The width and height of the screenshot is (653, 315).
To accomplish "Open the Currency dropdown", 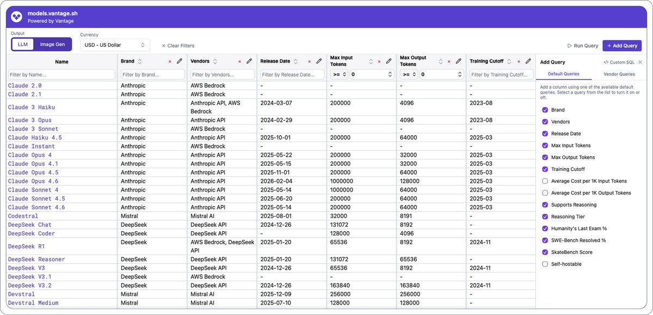I will tap(115, 45).
